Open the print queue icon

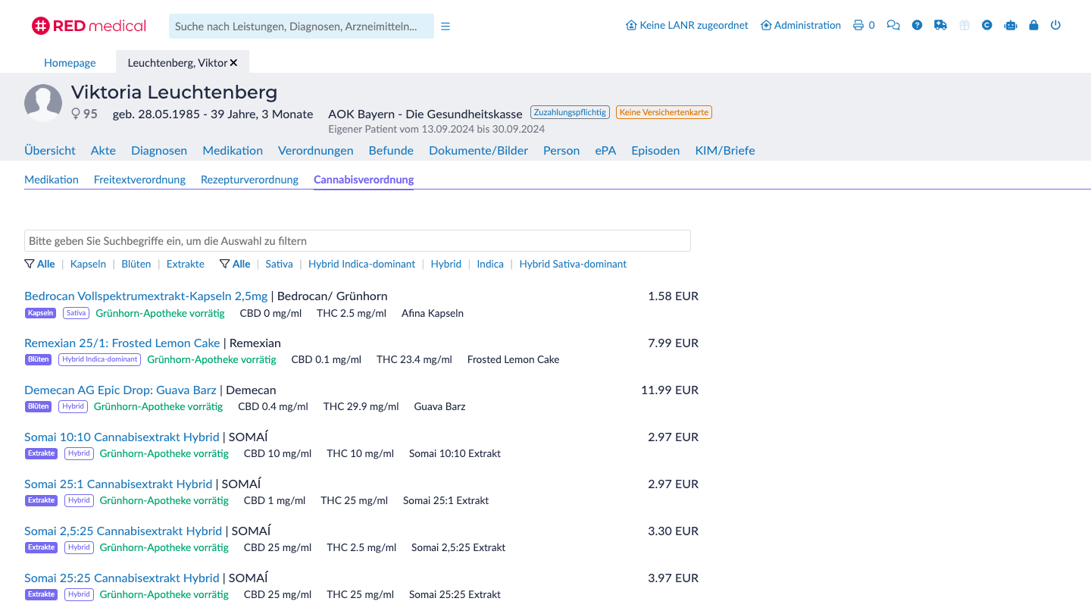coord(858,25)
